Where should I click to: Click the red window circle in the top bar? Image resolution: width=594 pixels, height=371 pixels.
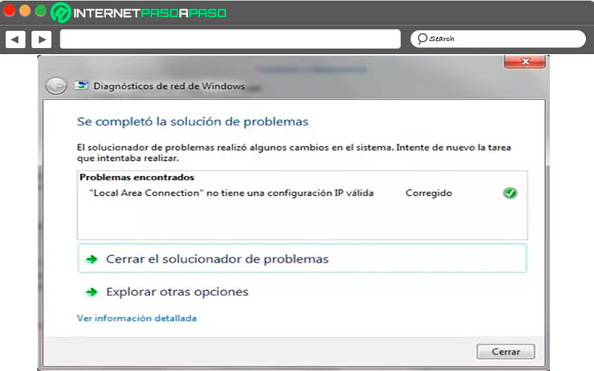coord(10,11)
